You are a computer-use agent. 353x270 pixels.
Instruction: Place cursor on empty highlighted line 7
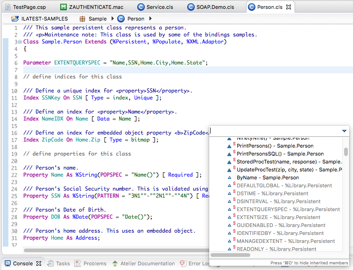click(188, 70)
